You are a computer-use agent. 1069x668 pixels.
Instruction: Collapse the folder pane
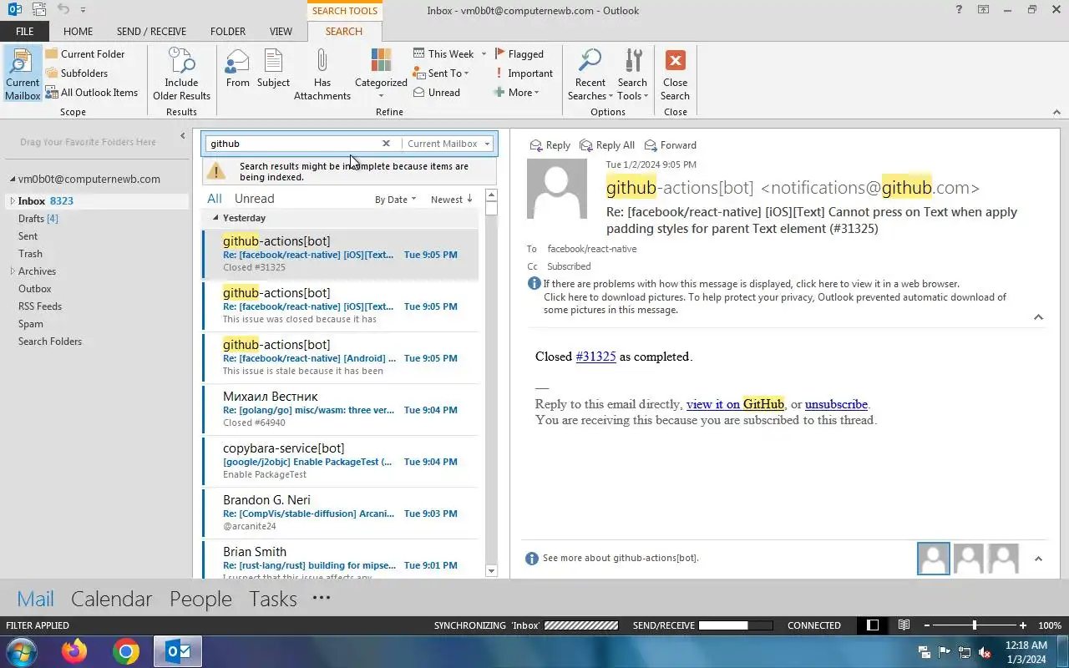point(183,136)
